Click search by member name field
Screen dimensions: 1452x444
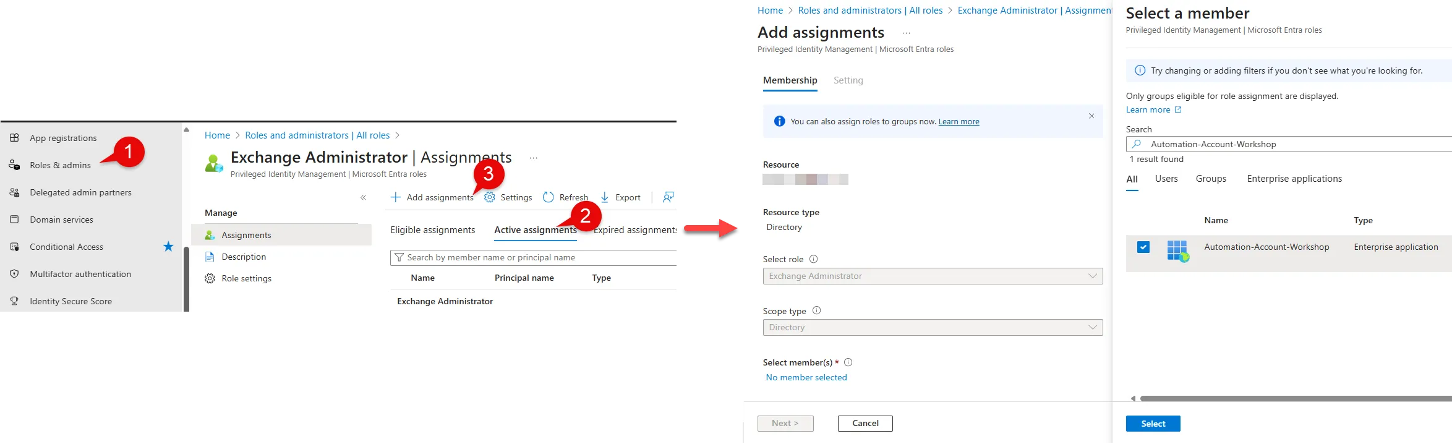click(533, 257)
